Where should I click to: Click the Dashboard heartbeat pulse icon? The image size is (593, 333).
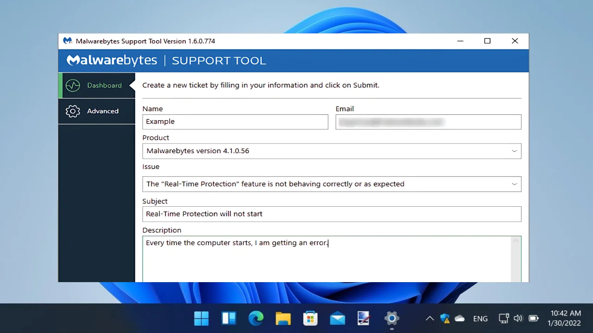(x=73, y=86)
